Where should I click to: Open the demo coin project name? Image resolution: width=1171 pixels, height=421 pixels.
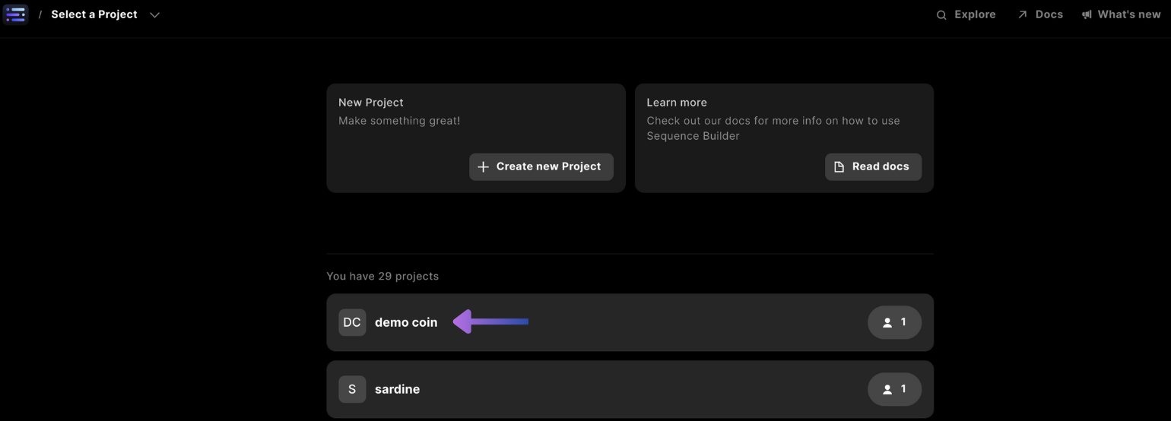406,322
